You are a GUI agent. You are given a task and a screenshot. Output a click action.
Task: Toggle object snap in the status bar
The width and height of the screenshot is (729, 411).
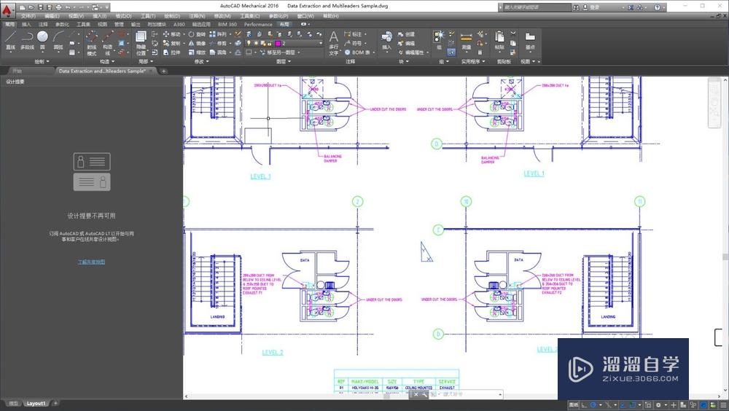pos(632,405)
